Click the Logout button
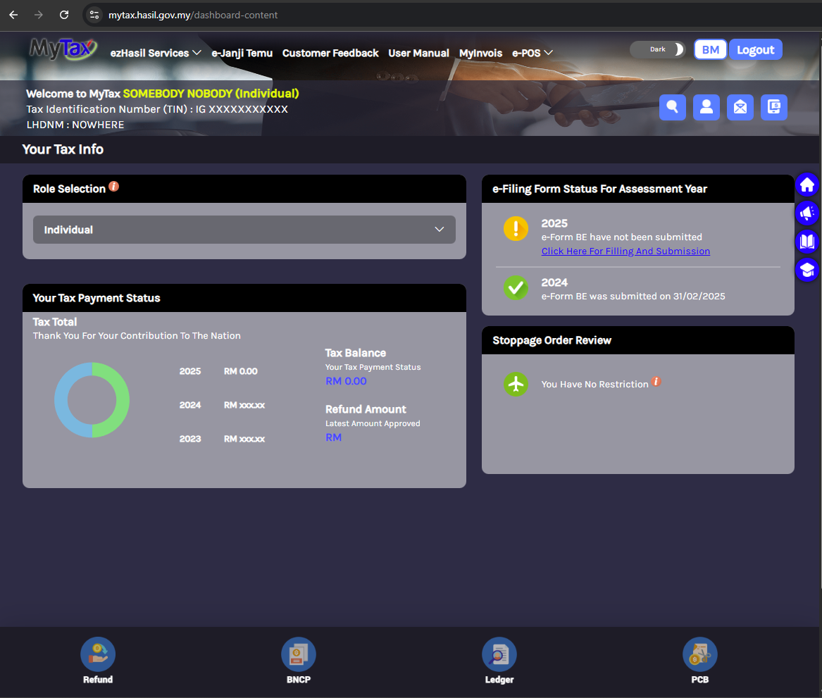The image size is (822, 698). click(x=755, y=50)
